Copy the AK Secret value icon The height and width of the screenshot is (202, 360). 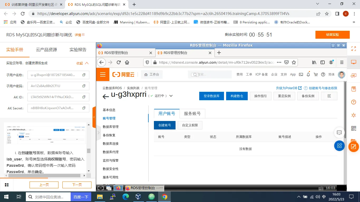click(x=84, y=108)
